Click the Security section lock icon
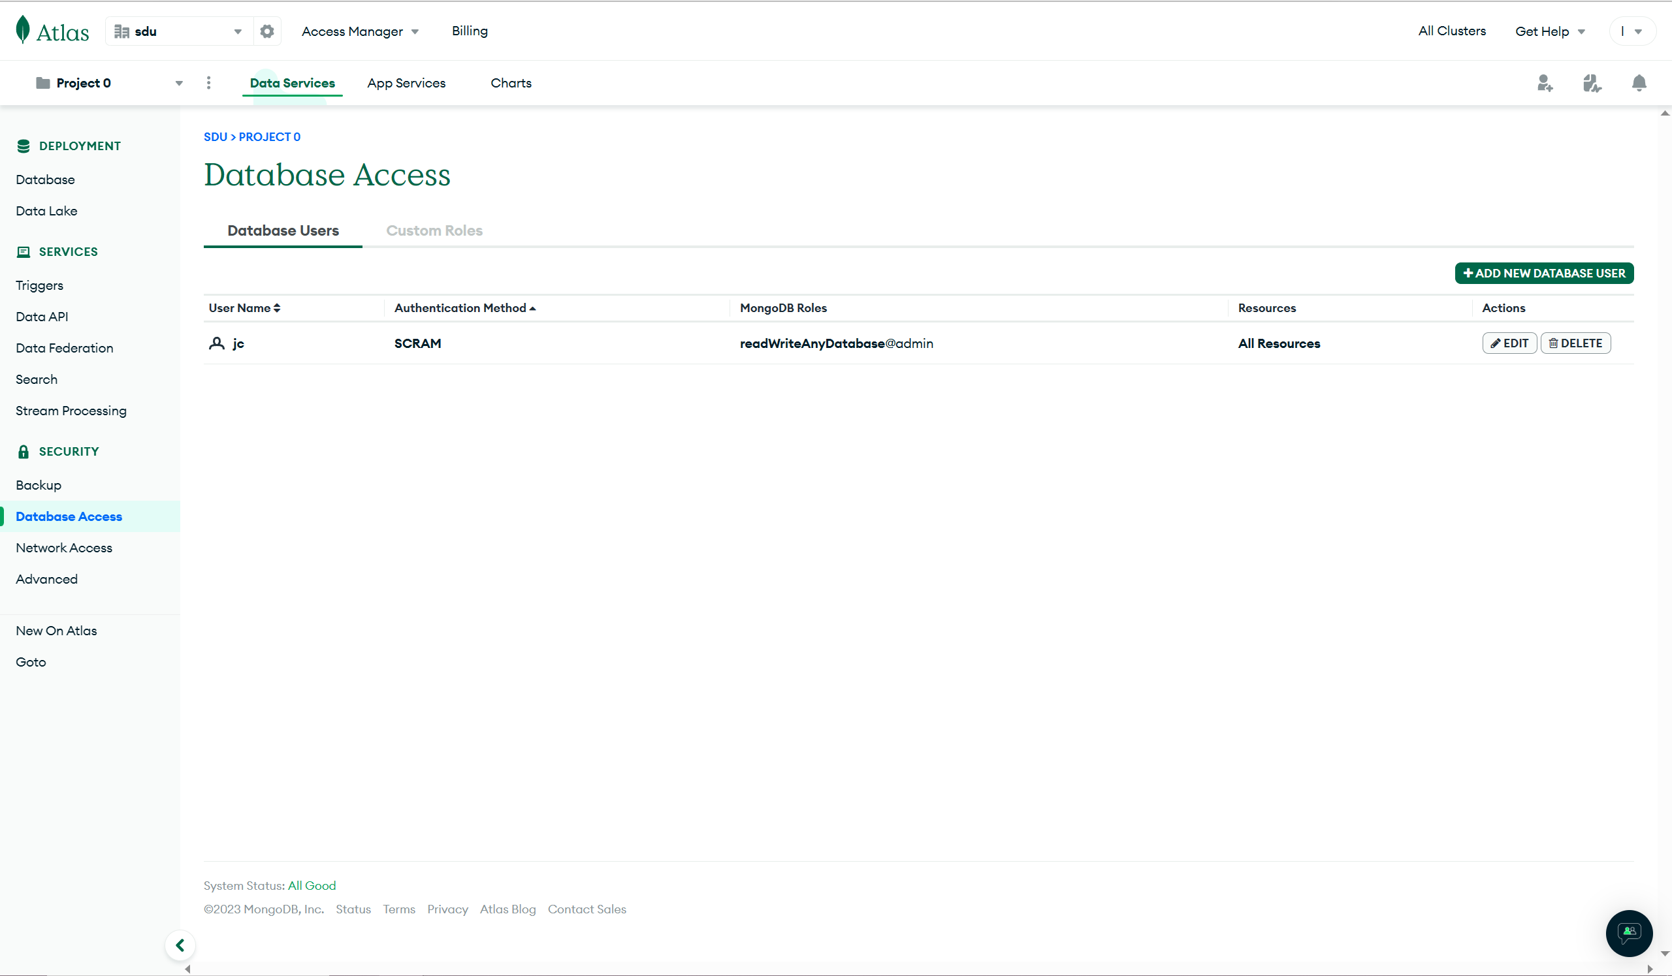1672x976 pixels. pyautogui.click(x=24, y=452)
